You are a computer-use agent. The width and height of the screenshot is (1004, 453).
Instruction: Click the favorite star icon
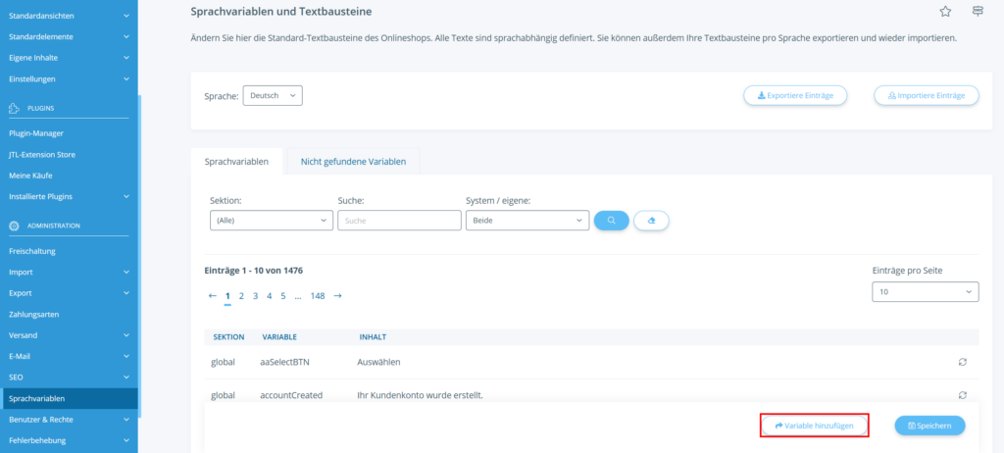coord(945,12)
